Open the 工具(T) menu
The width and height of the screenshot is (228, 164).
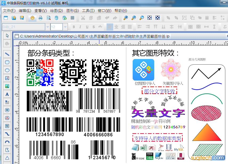tap(88, 11)
